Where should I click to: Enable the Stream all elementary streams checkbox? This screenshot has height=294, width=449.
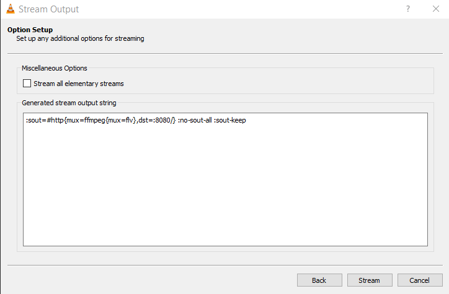point(27,84)
